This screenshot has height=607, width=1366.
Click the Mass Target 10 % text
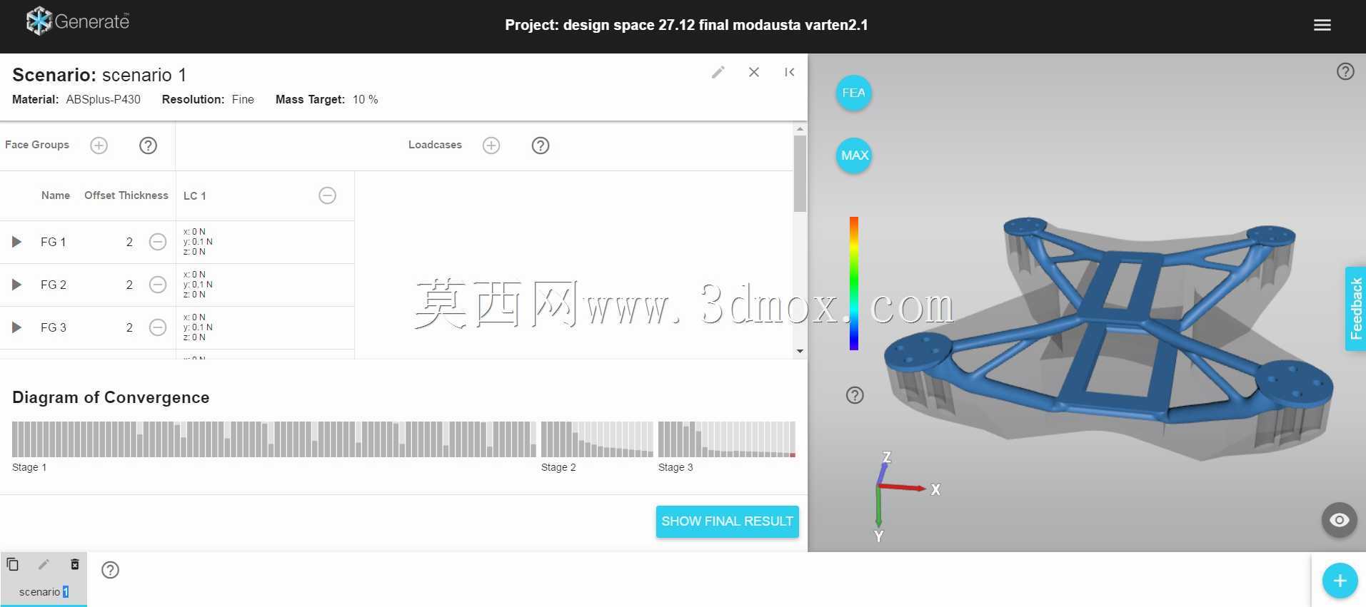326,99
